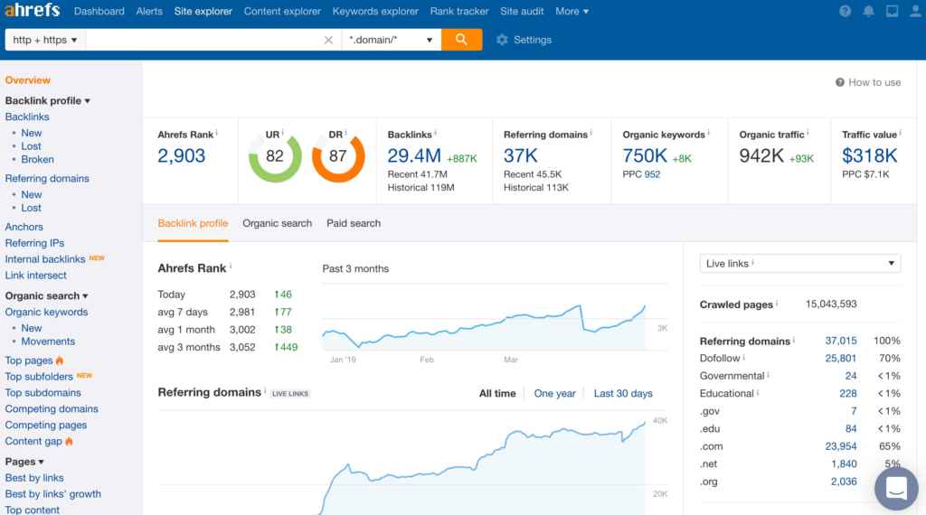
Task: Click info icon beside Organic keywords metric
Action: [709, 132]
